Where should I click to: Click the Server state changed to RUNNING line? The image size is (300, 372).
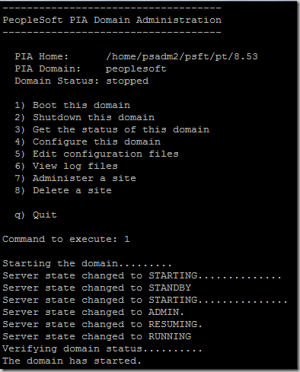click(x=97, y=336)
